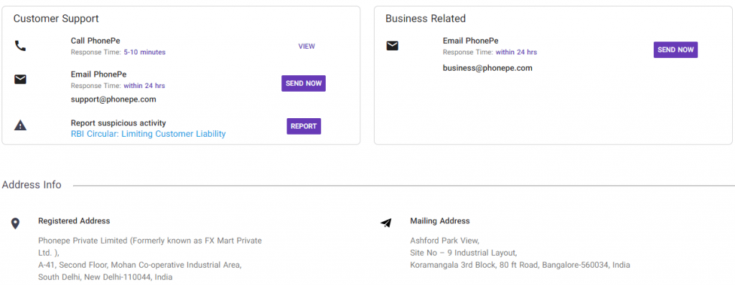Click the paper plane Mailing Address icon

(385, 223)
